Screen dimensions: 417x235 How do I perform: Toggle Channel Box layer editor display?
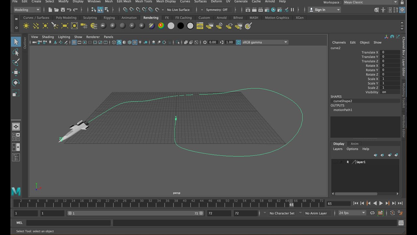pos(402,10)
